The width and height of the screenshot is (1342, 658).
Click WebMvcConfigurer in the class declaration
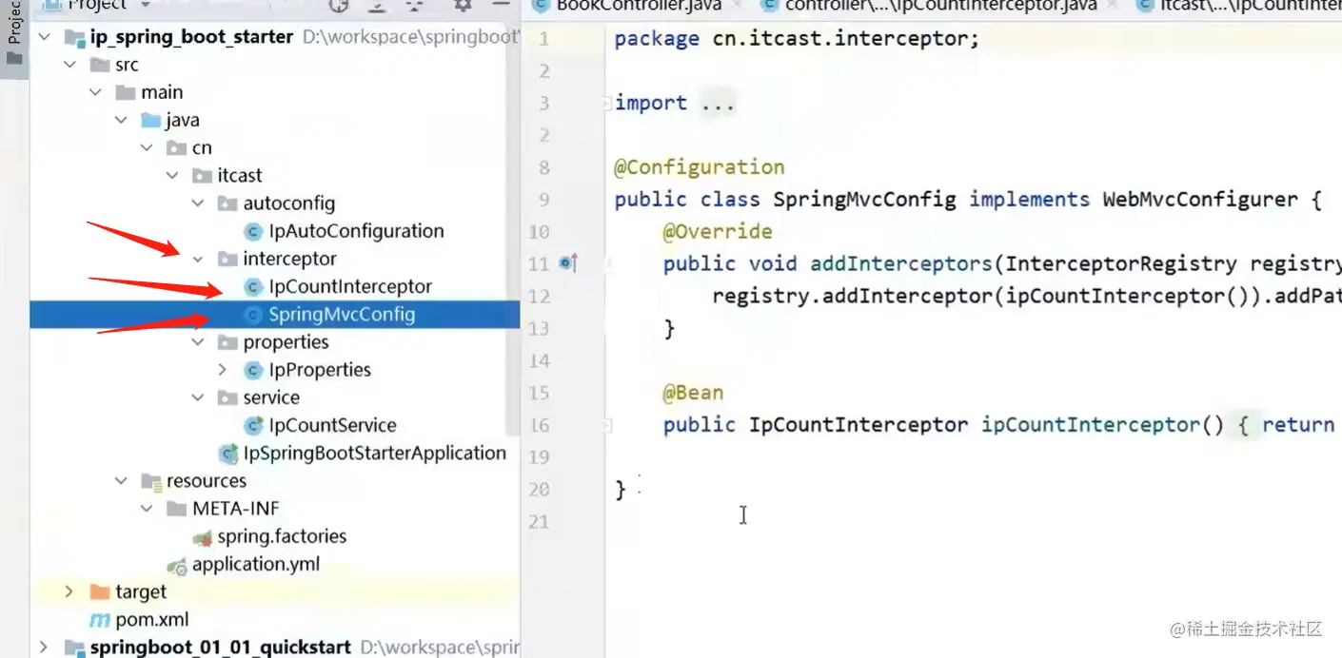click(1199, 200)
